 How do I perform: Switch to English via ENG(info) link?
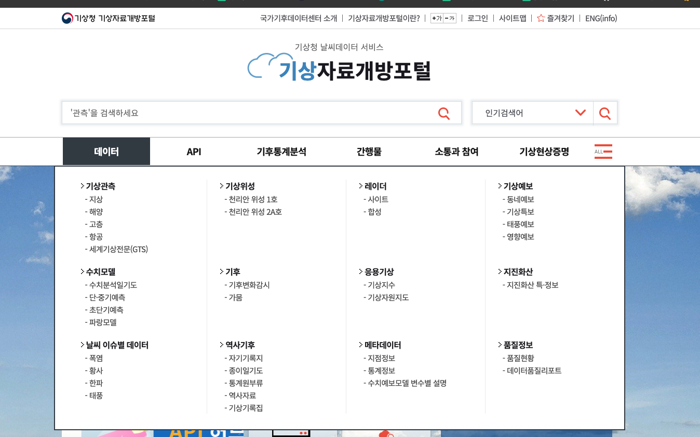click(601, 19)
